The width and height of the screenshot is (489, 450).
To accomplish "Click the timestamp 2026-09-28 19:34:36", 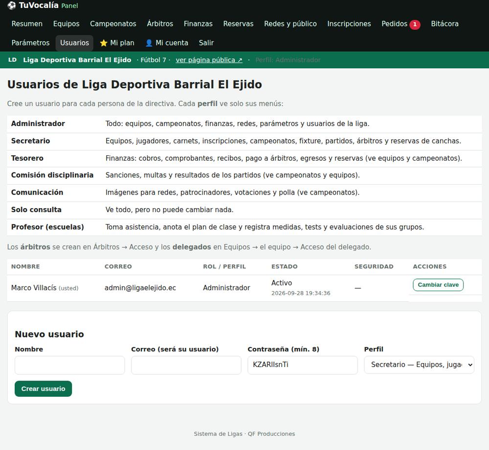I will 301,293.
